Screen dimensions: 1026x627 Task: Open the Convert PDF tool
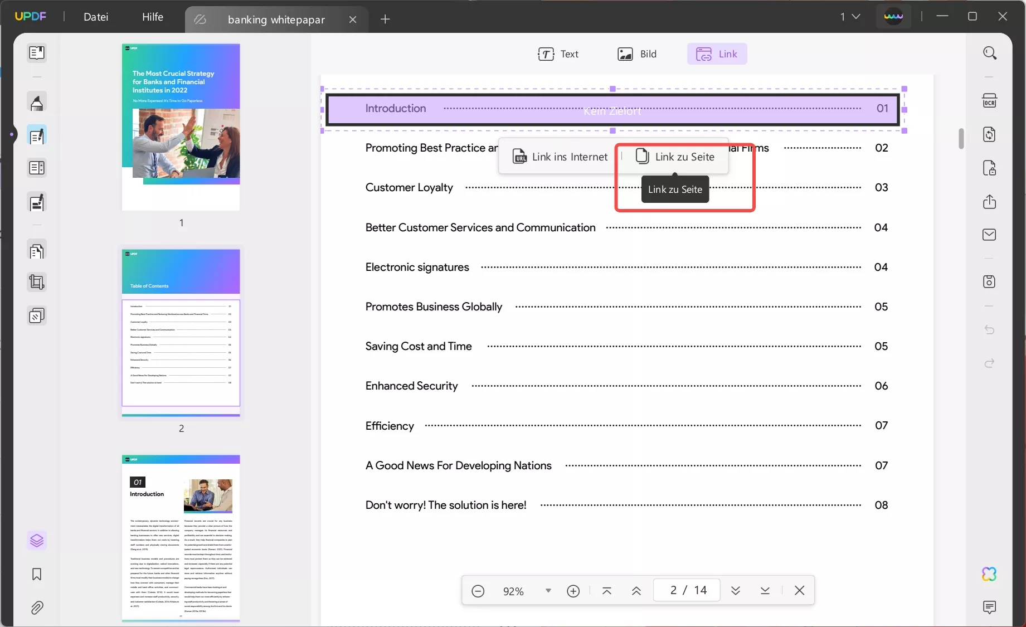[x=990, y=134]
